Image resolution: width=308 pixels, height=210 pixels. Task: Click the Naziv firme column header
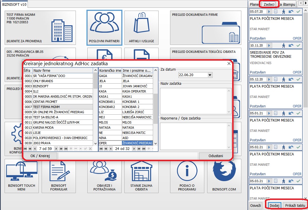[63, 70]
